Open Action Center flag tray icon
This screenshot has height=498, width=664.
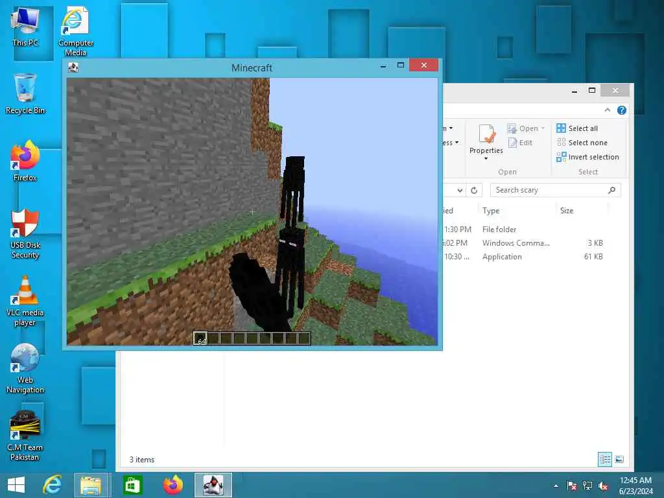572,486
